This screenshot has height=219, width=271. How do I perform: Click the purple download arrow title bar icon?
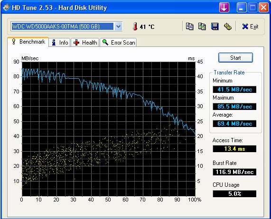tap(224, 8)
